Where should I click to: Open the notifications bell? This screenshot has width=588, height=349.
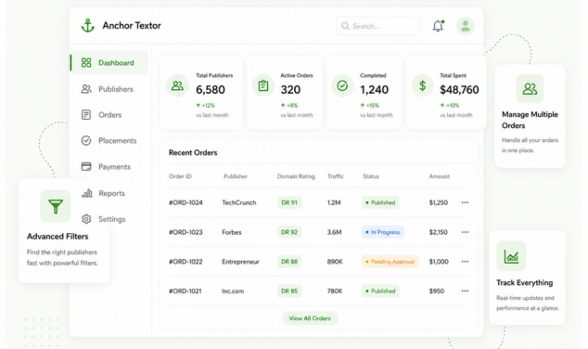438,26
